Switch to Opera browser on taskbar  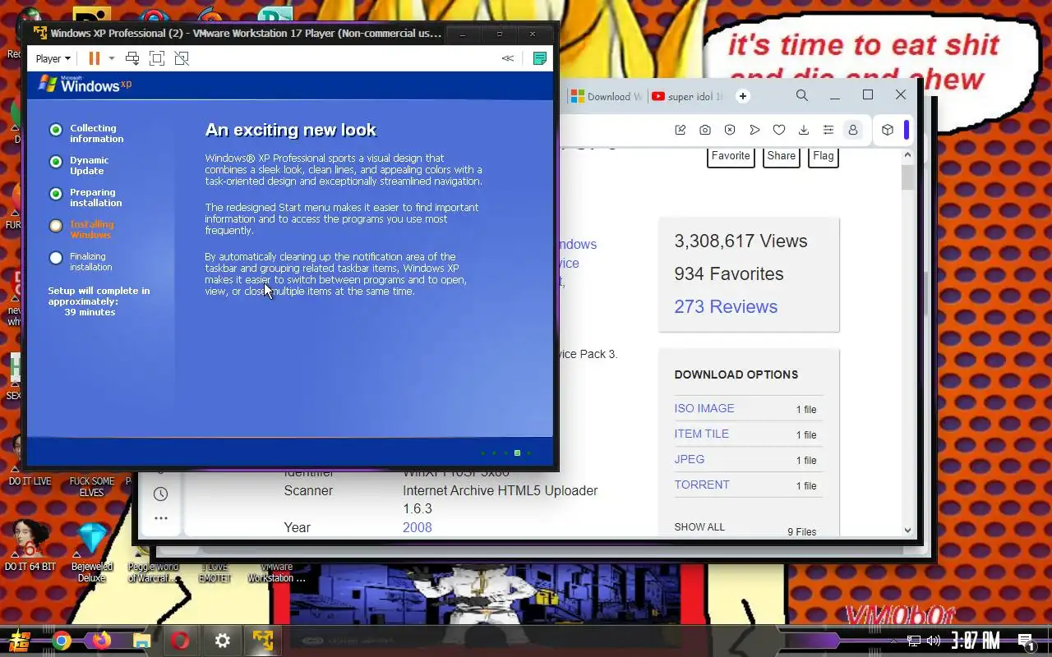click(182, 641)
